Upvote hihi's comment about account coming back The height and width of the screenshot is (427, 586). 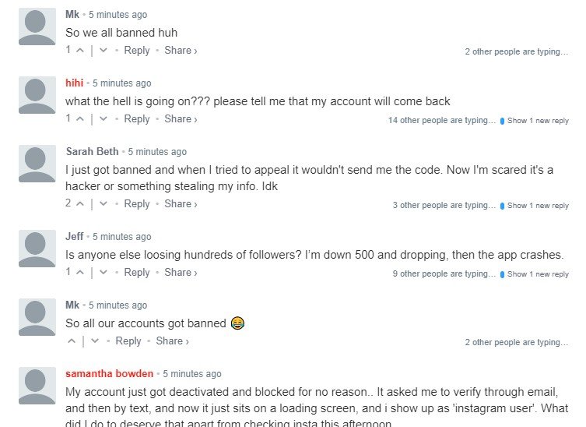[x=80, y=119]
